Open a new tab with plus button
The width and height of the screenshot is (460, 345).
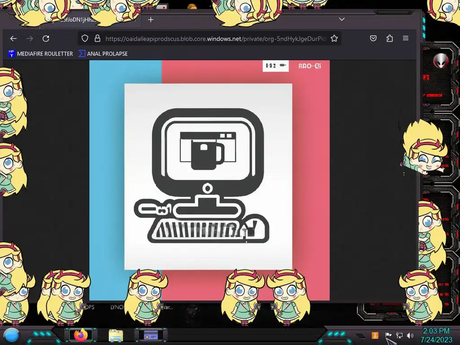pyautogui.click(x=151, y=20)
